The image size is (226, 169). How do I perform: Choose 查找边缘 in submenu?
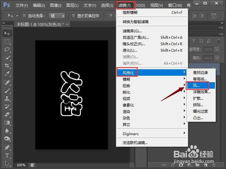(201, 72)
